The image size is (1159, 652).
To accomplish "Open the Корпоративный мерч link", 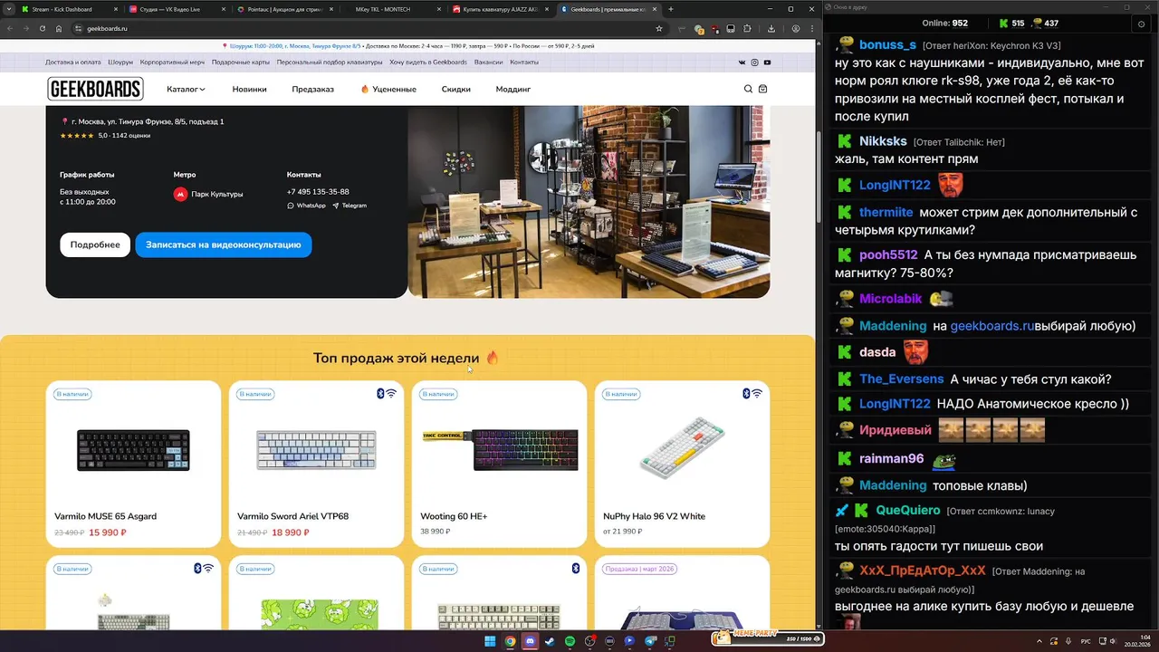I will click(x=172, y=62).
